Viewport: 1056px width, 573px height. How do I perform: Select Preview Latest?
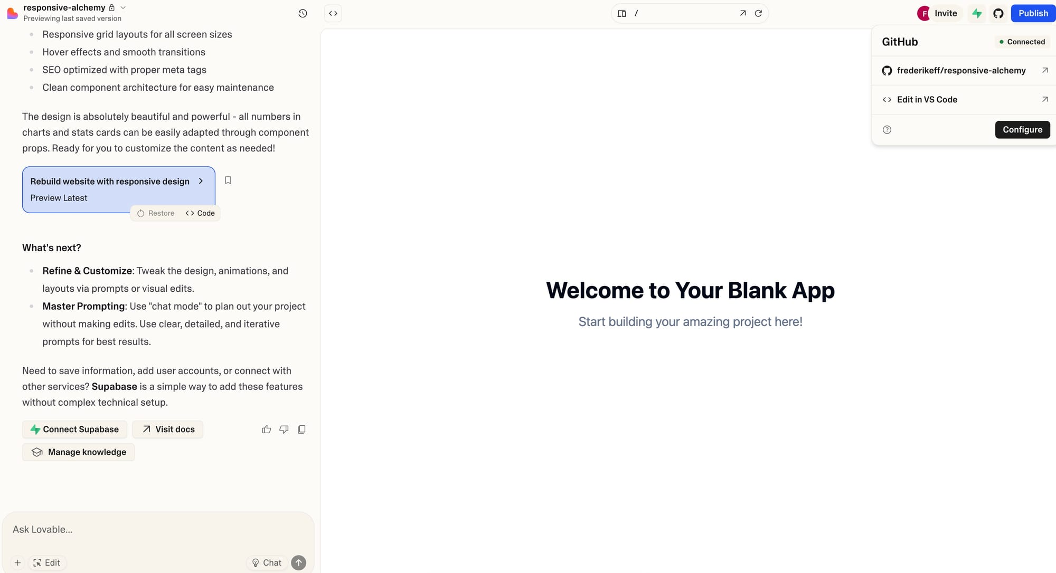[x=59, y=198]
